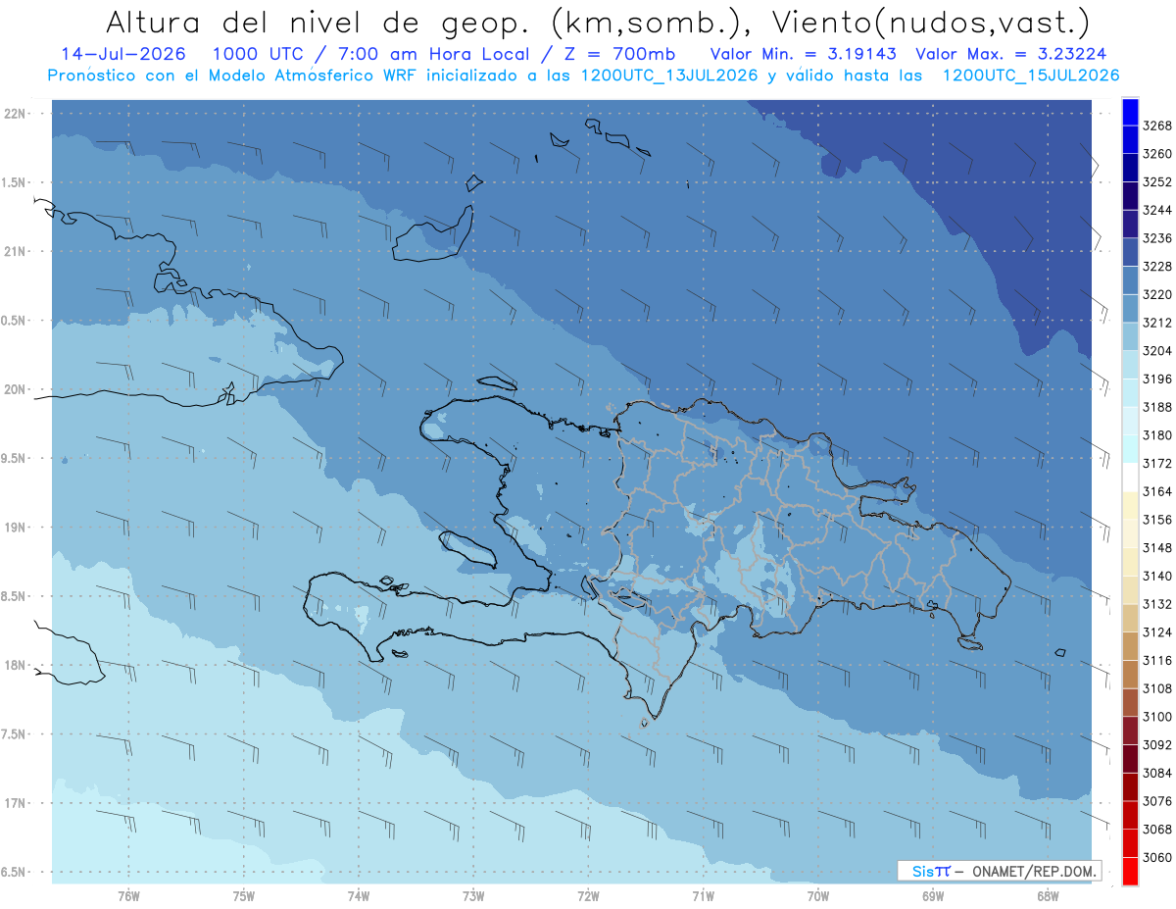Click the "ONAMET/REP.DOM." credit label
The width and height of the screenshot is (1176, 909).
coord(1032,871)
